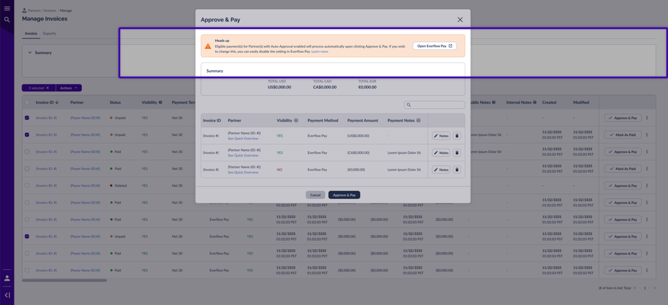668x305 pixels.
Task: Click Cancel in the dialog
Action: click(315, 195)
